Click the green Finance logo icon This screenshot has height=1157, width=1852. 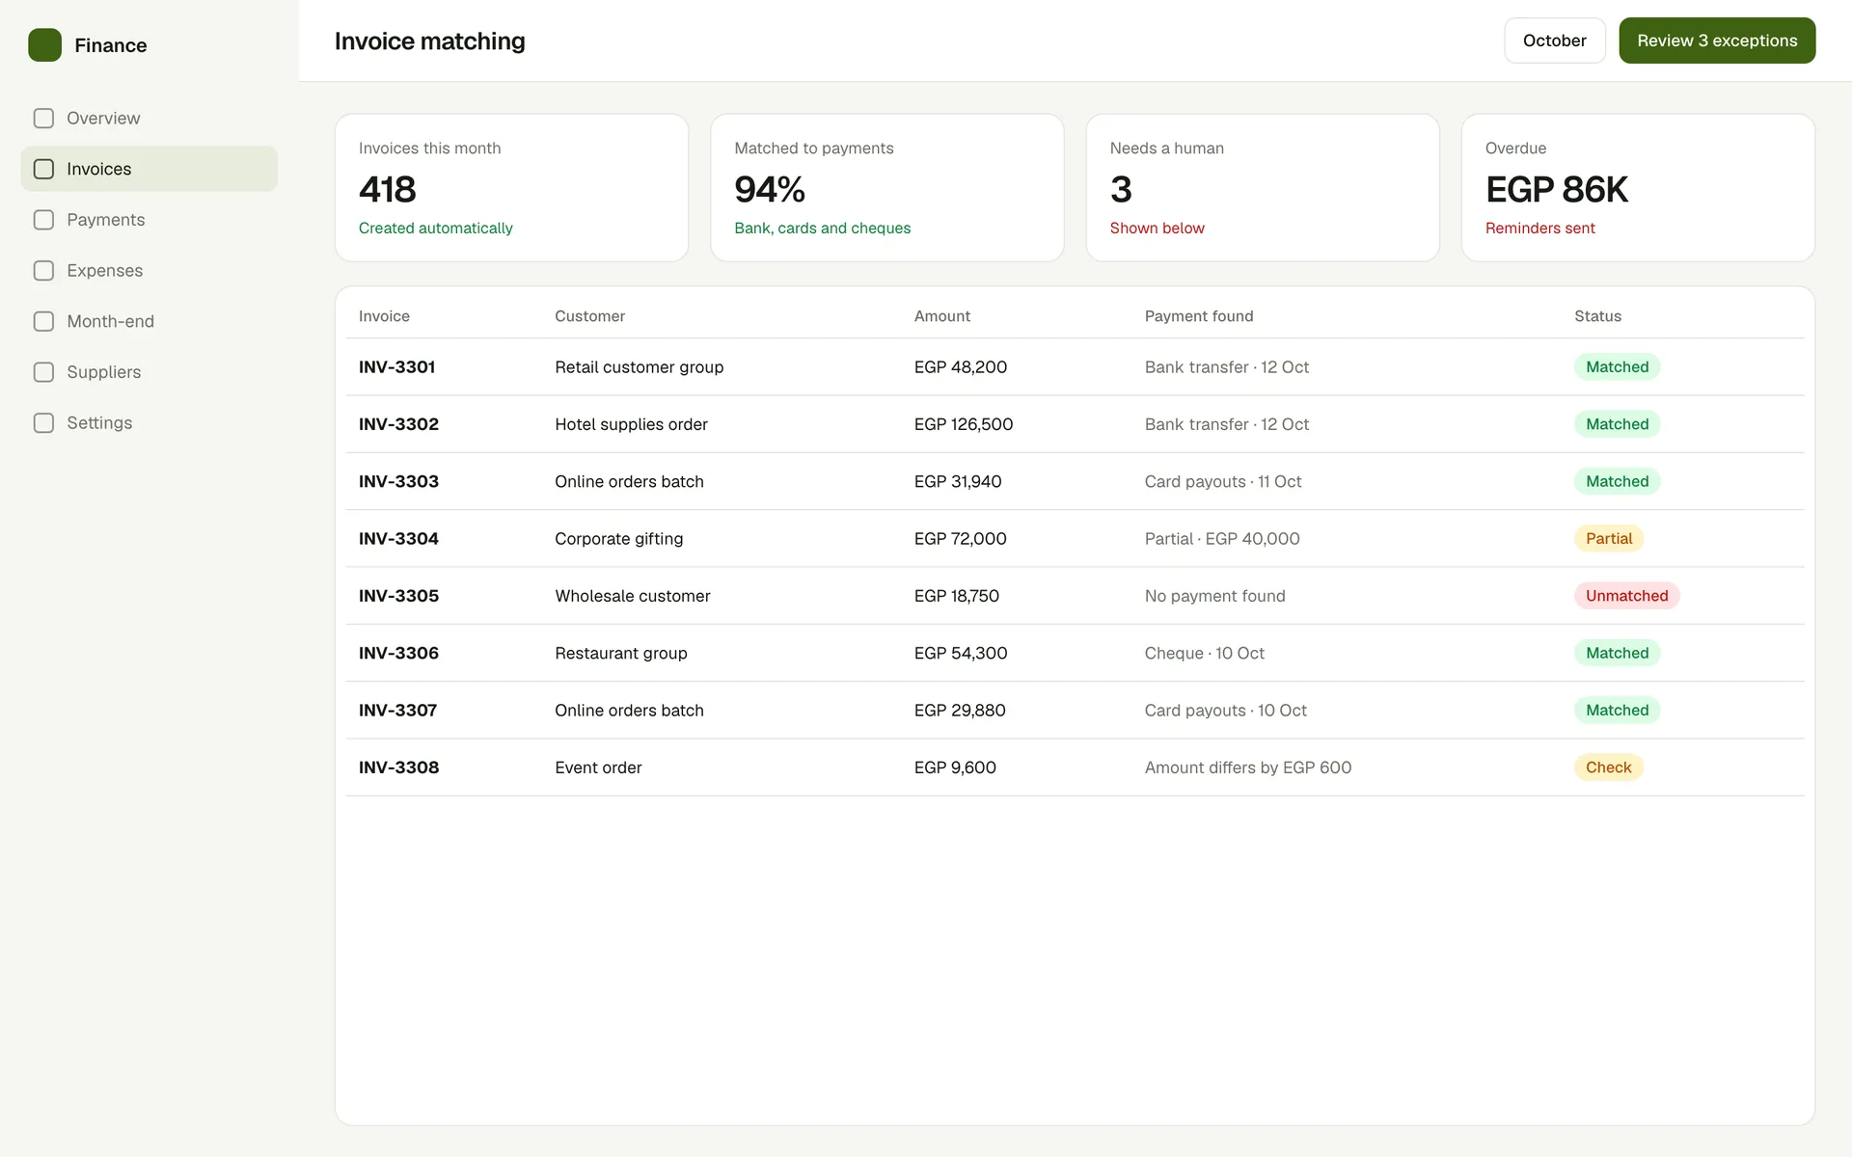click(44, 45)
